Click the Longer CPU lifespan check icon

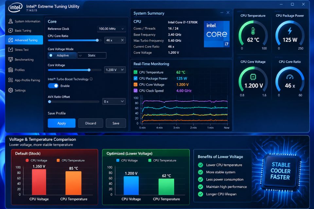[201, 194]
